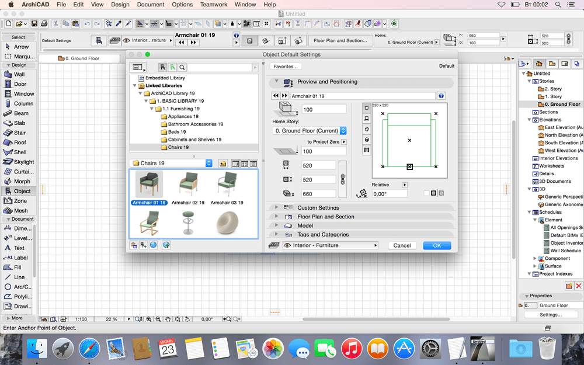
Task: Click the search magnifier in library browser
Action: (x=182, y=68)
